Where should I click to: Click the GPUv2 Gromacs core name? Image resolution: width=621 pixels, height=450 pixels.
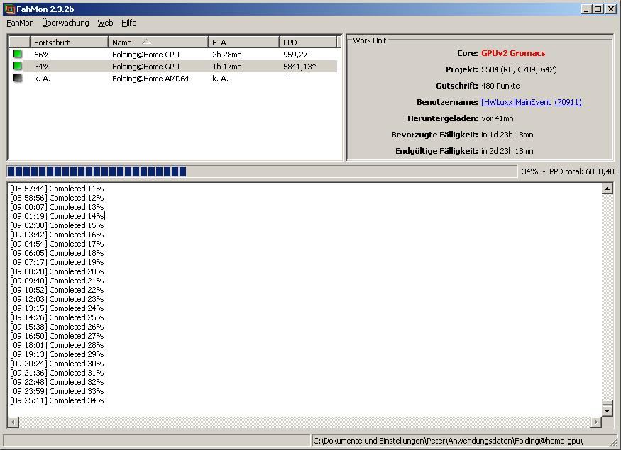coord(513,53)
